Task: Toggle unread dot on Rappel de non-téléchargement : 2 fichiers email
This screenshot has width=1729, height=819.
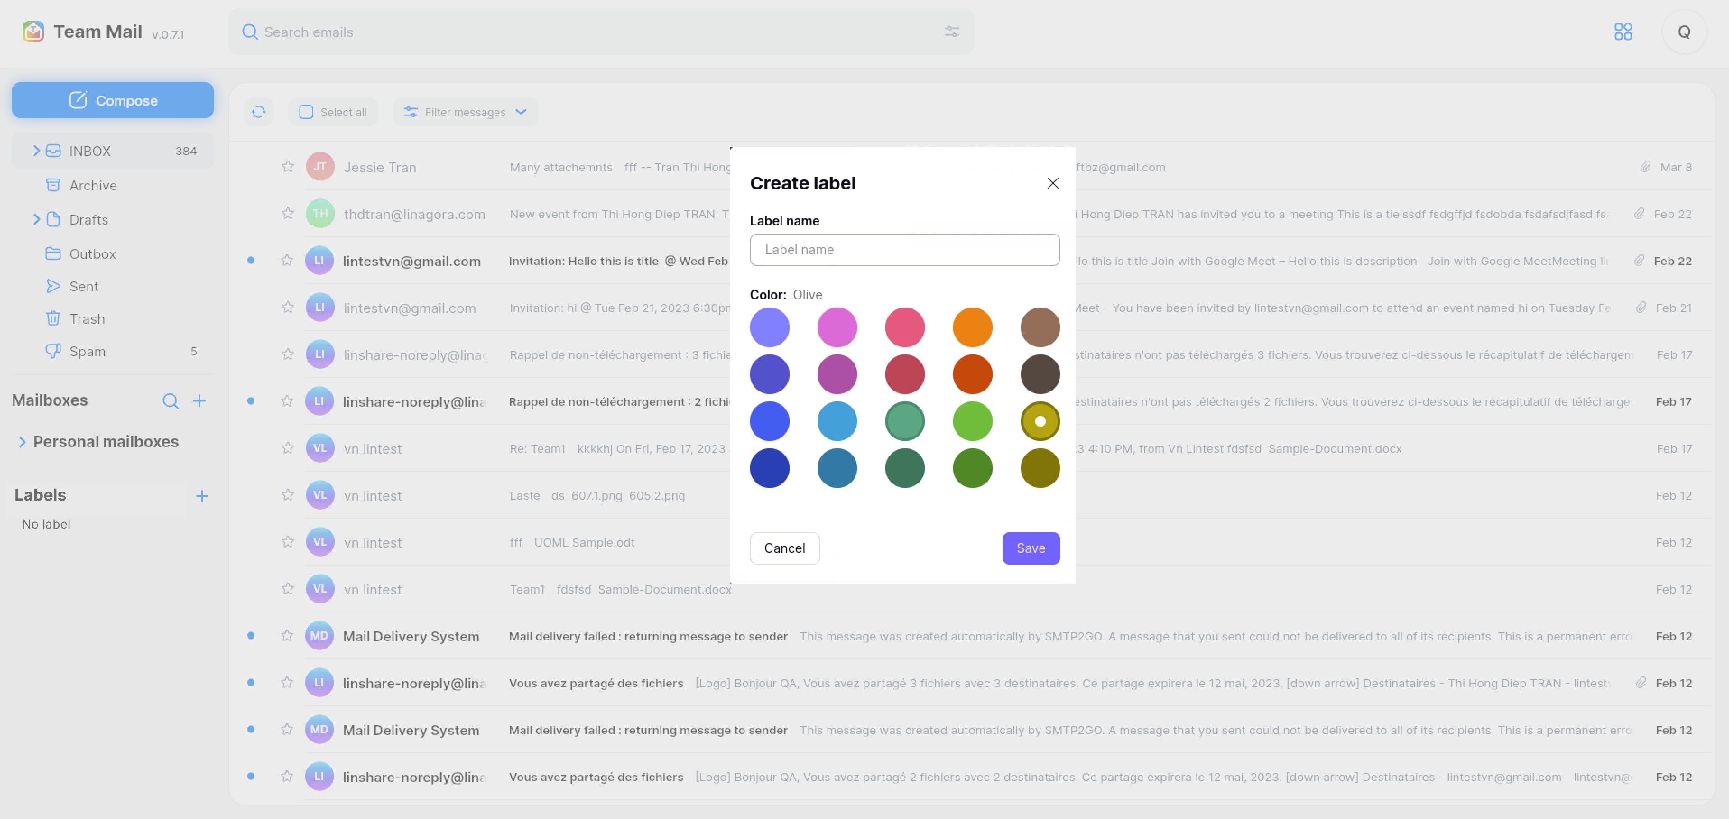Action: (x=251, y=401)
